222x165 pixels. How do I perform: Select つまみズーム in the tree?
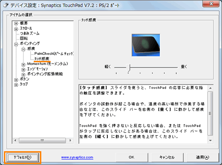coord(30,33)
